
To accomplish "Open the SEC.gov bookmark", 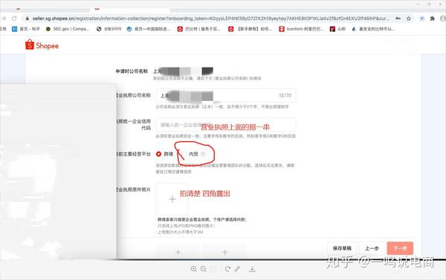I will pos(68,29).
